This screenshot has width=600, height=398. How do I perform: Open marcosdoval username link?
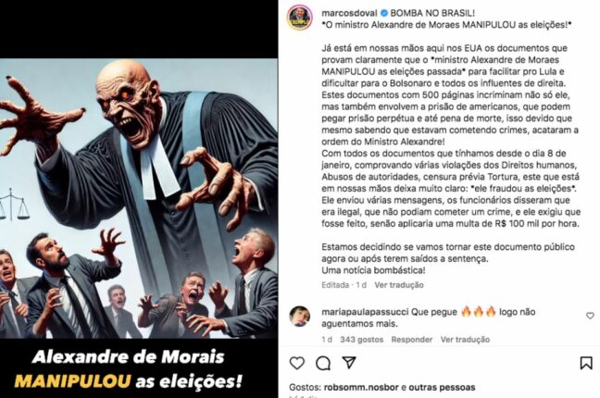(x=349, y=13)
